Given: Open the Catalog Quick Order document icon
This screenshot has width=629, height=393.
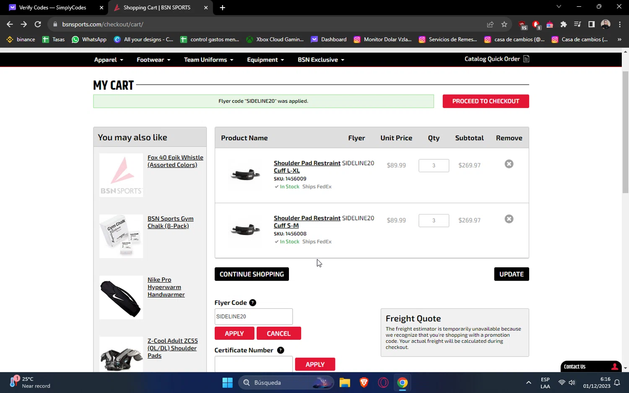Looking at the screenshot, I should click(526, 59).
